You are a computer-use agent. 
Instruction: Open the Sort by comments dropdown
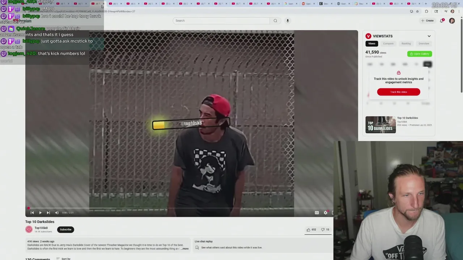(63, 259)
